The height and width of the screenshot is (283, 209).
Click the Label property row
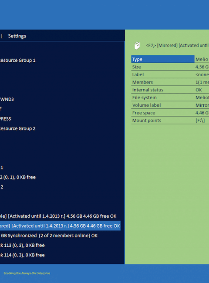(170, 74)
